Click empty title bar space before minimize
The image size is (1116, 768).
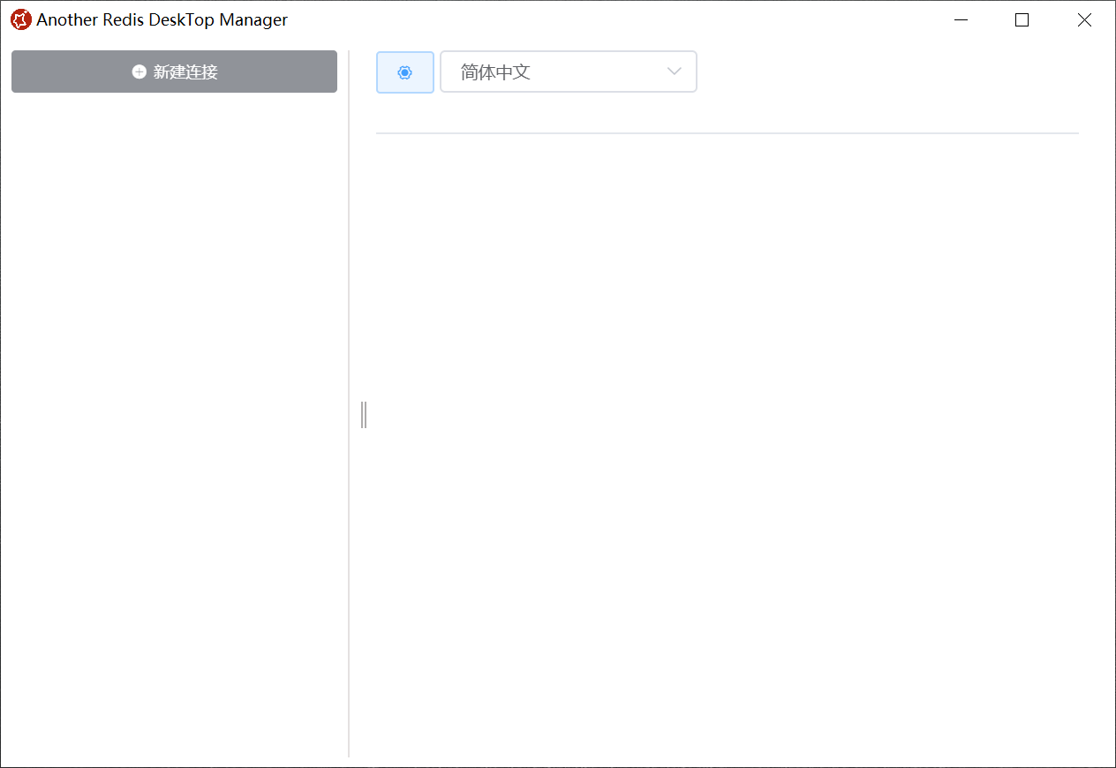[x=618, y=19]
